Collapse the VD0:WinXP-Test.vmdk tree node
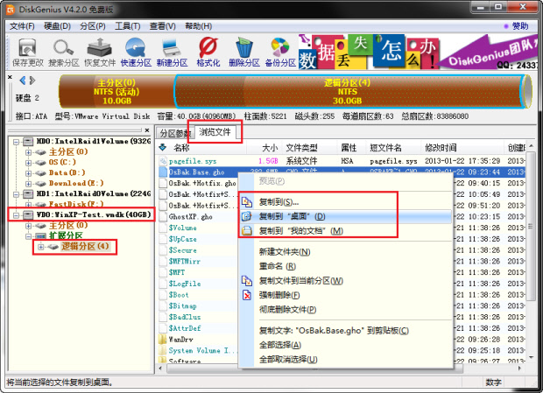 click(x=17, y=214)
